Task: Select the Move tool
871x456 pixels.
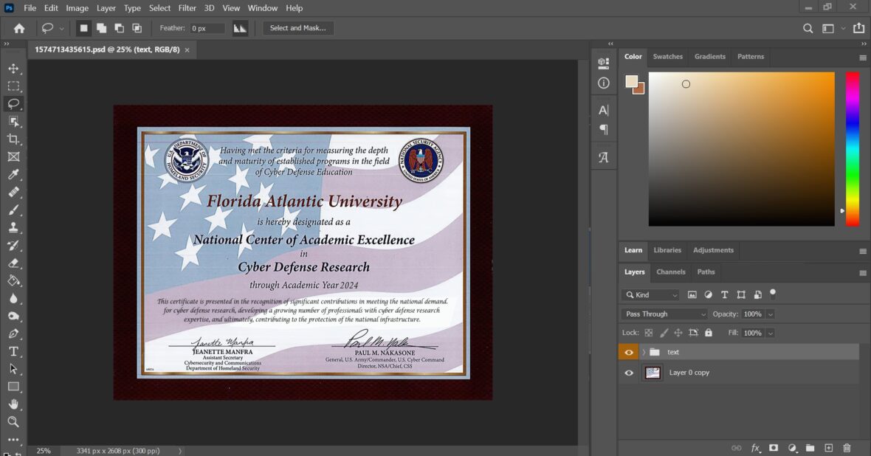Action: click(x=13, y=68)
